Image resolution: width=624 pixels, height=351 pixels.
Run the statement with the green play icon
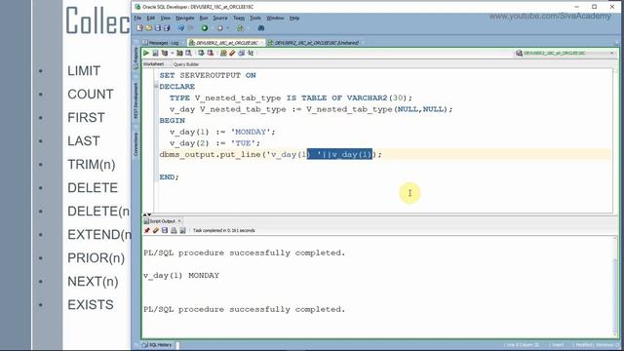tap(146, 53)
